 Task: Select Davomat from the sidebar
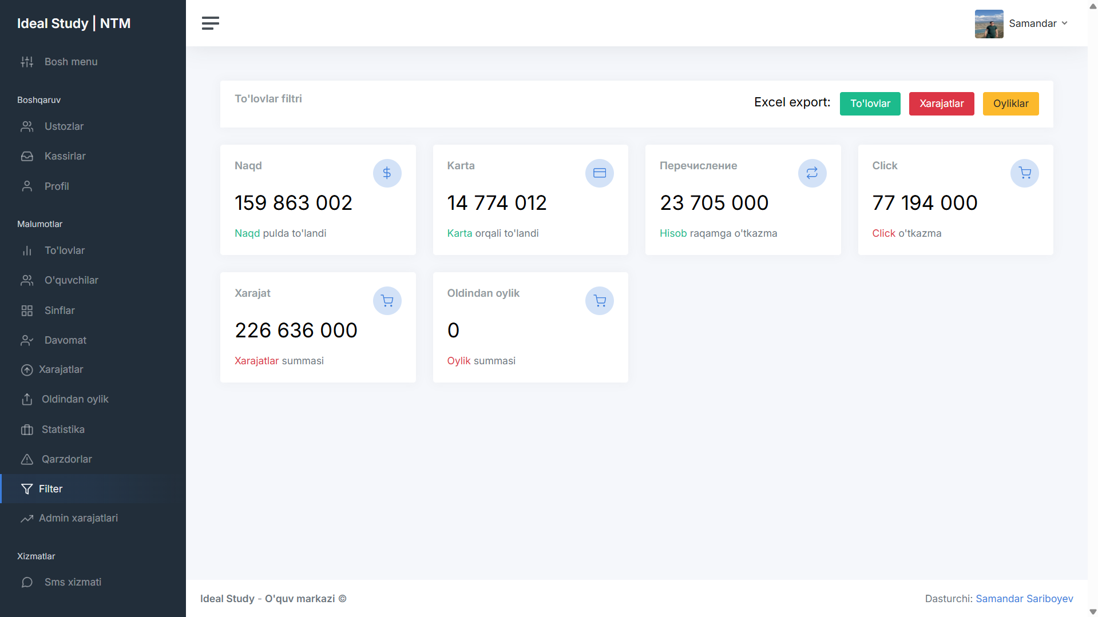pos(65,340)
